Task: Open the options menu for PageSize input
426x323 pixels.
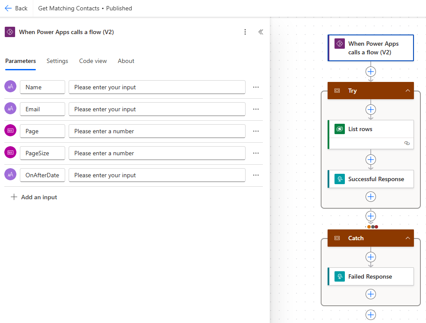Action: coord(256,153)
